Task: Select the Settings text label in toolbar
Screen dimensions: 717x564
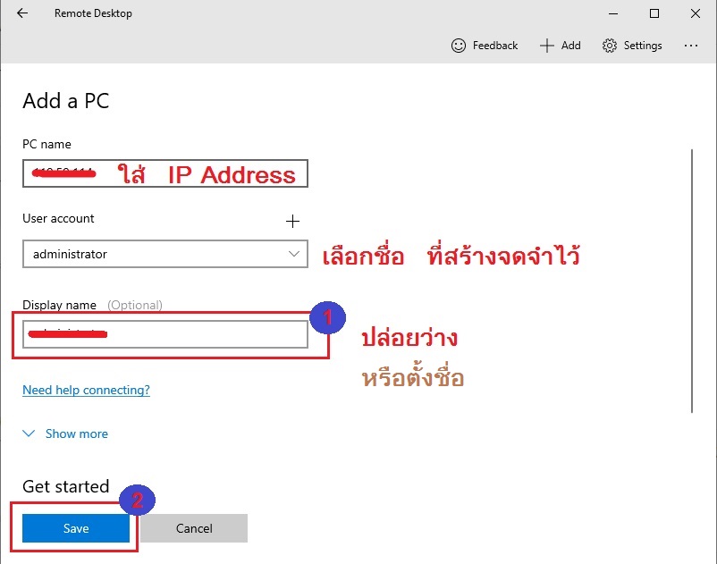Action: coord(643,46)
